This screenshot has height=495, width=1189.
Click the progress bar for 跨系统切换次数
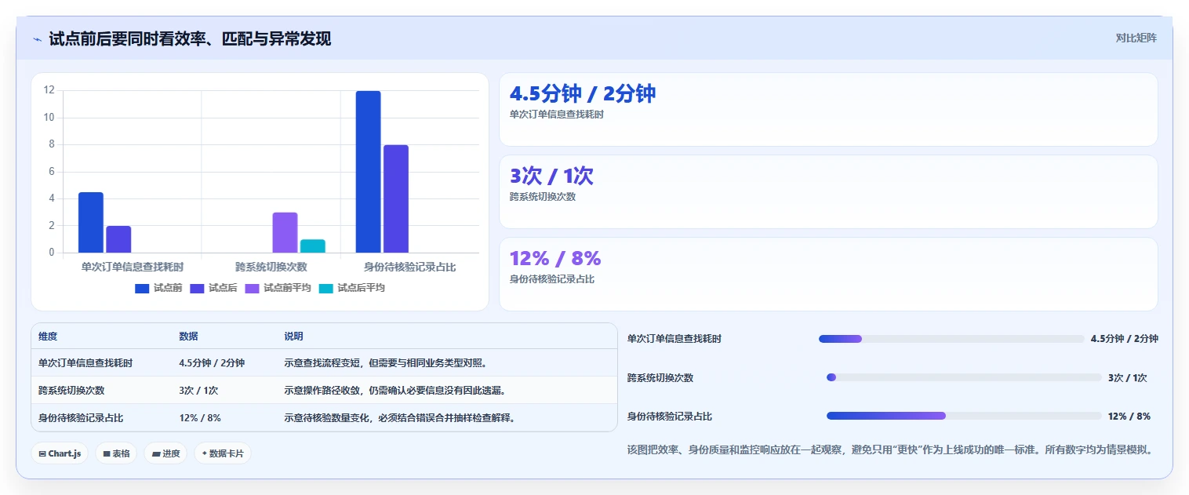click(x=964, y=377)
